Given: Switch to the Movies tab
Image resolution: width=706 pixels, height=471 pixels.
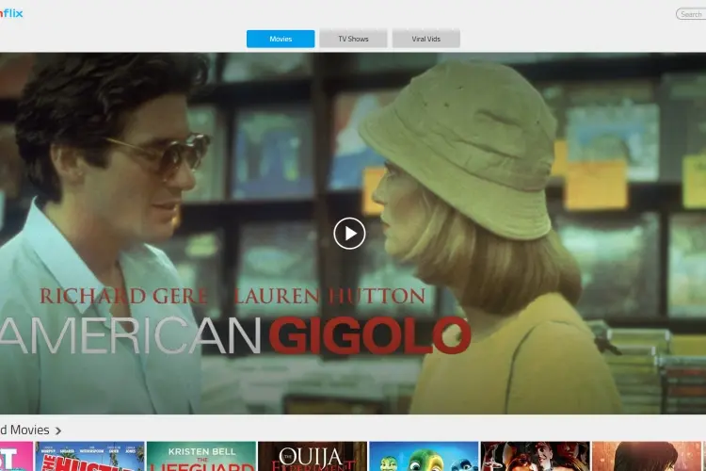Looking at the screenshot, I should (x=281, y=39).
